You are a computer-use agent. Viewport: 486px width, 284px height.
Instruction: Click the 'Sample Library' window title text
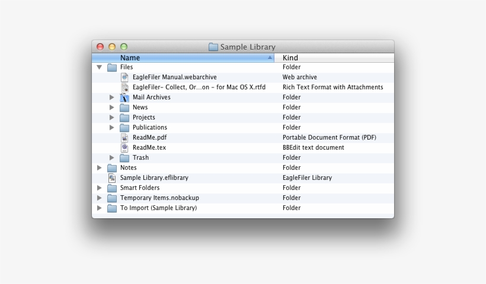pos(248,47)
